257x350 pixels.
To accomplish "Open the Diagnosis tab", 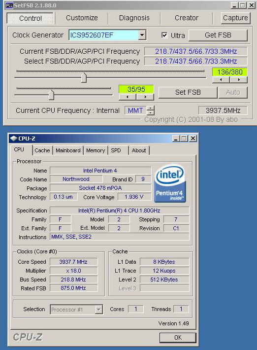I will (x=134, y=18).
